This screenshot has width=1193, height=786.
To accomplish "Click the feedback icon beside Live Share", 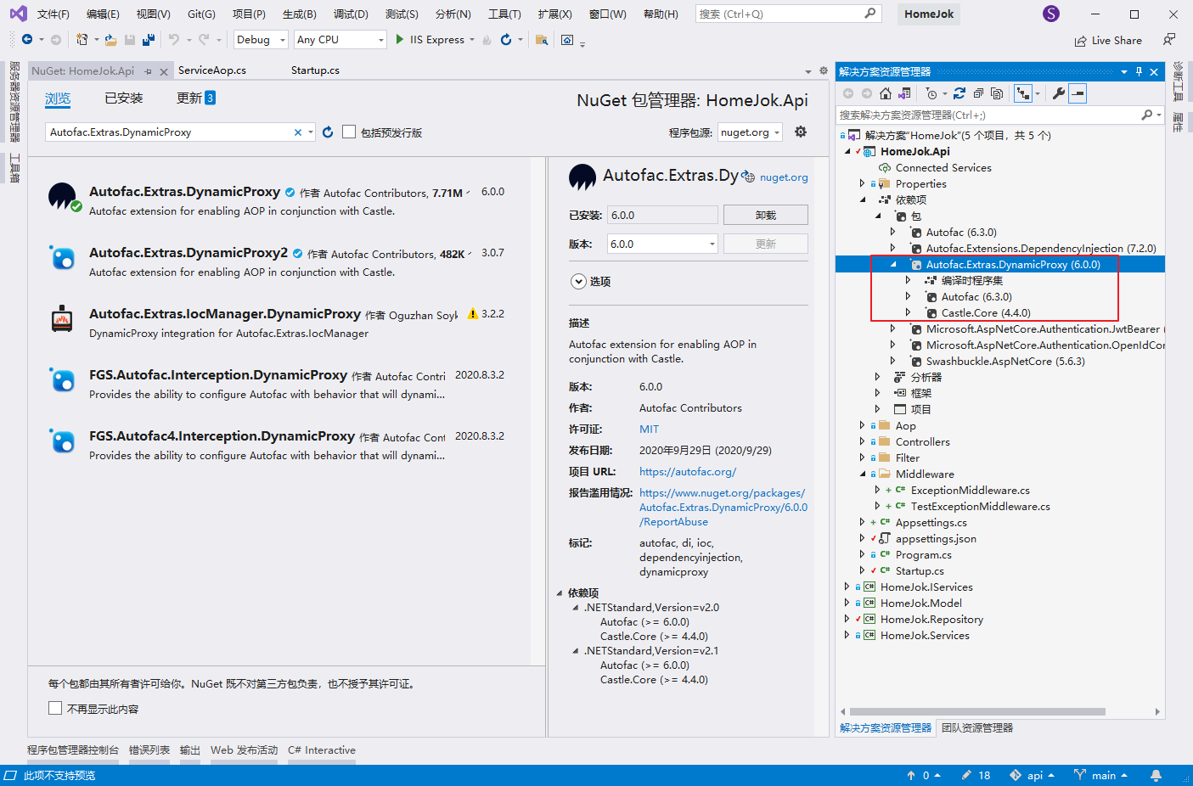I will coord(1169,40).
